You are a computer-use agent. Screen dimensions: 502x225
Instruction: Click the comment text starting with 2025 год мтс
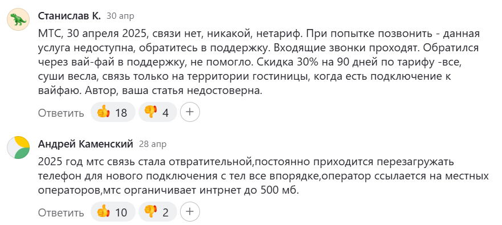point(263,176)
